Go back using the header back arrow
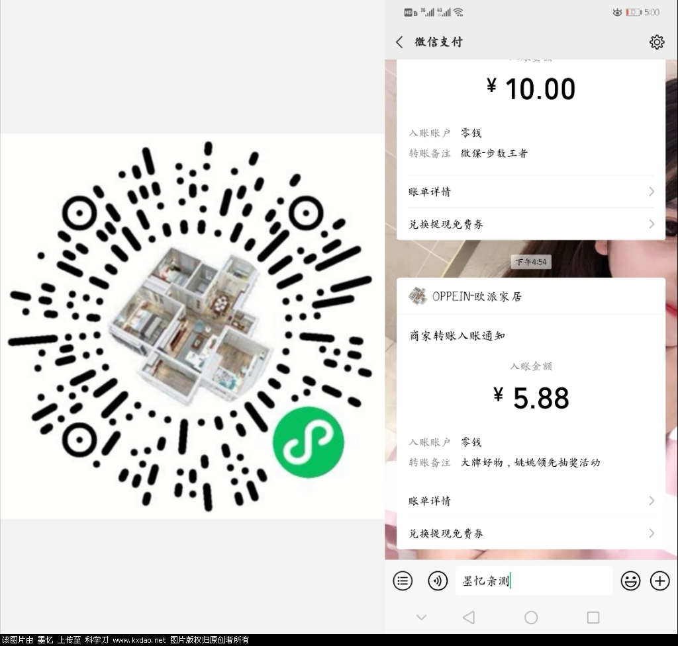Screen dimensions: 678x646 399,42
